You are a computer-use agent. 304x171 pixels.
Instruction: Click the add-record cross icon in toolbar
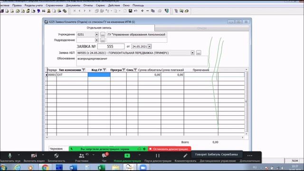pos(142,11)
